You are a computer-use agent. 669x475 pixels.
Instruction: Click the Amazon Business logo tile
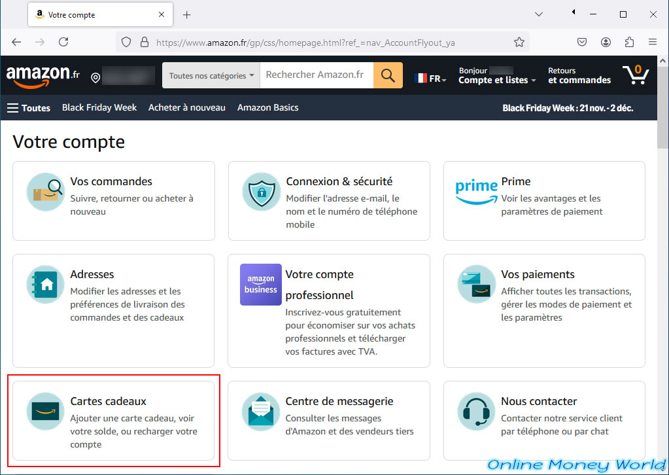click(x=261, y=284)
